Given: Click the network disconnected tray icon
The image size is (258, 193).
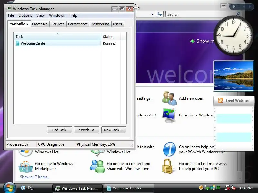Looking at the screenshot, I should coord(227,188).
